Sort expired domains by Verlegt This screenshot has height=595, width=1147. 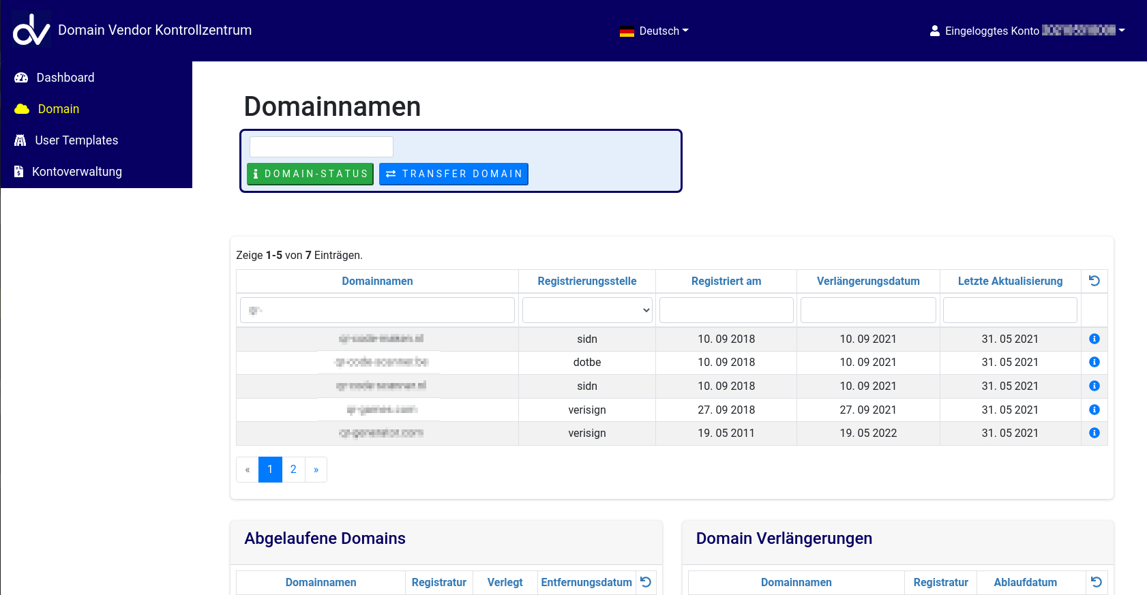coord(505,583)
